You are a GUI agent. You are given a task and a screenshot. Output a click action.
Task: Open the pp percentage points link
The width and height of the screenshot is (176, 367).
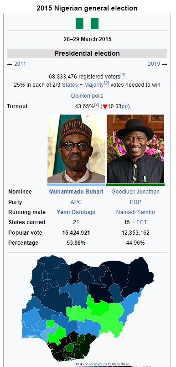tap(124, 106)
